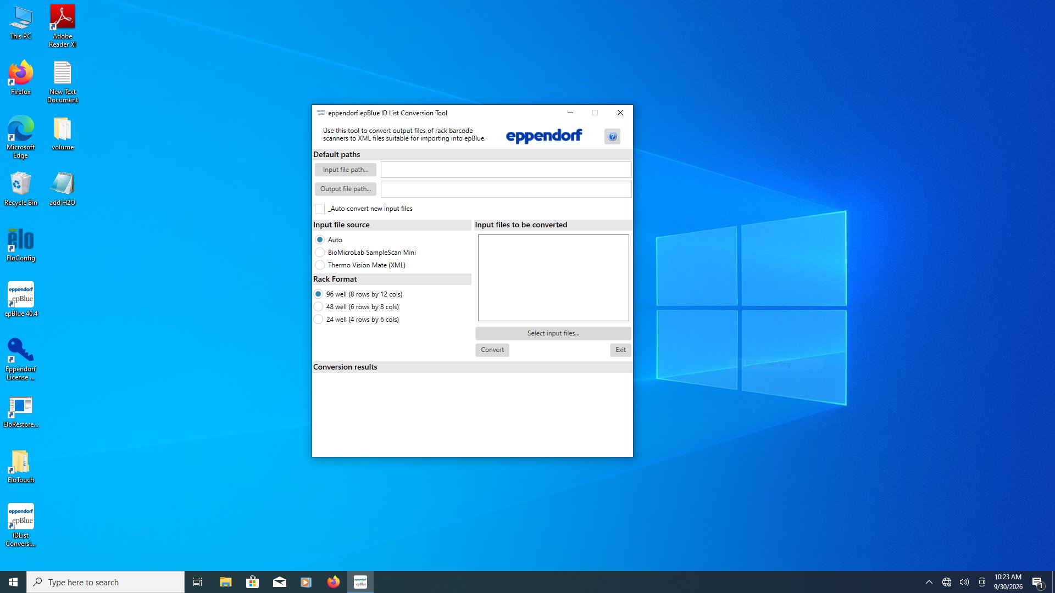Image resolution: width=1055 pixels, height=593 pixels.
Task: Open Mail app from taskbar
Action: pyautogui.click(x=279, y=582)
